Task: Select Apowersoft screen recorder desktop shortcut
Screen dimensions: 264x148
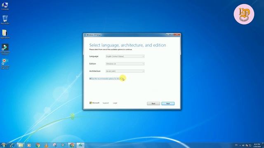Action: 5,64
